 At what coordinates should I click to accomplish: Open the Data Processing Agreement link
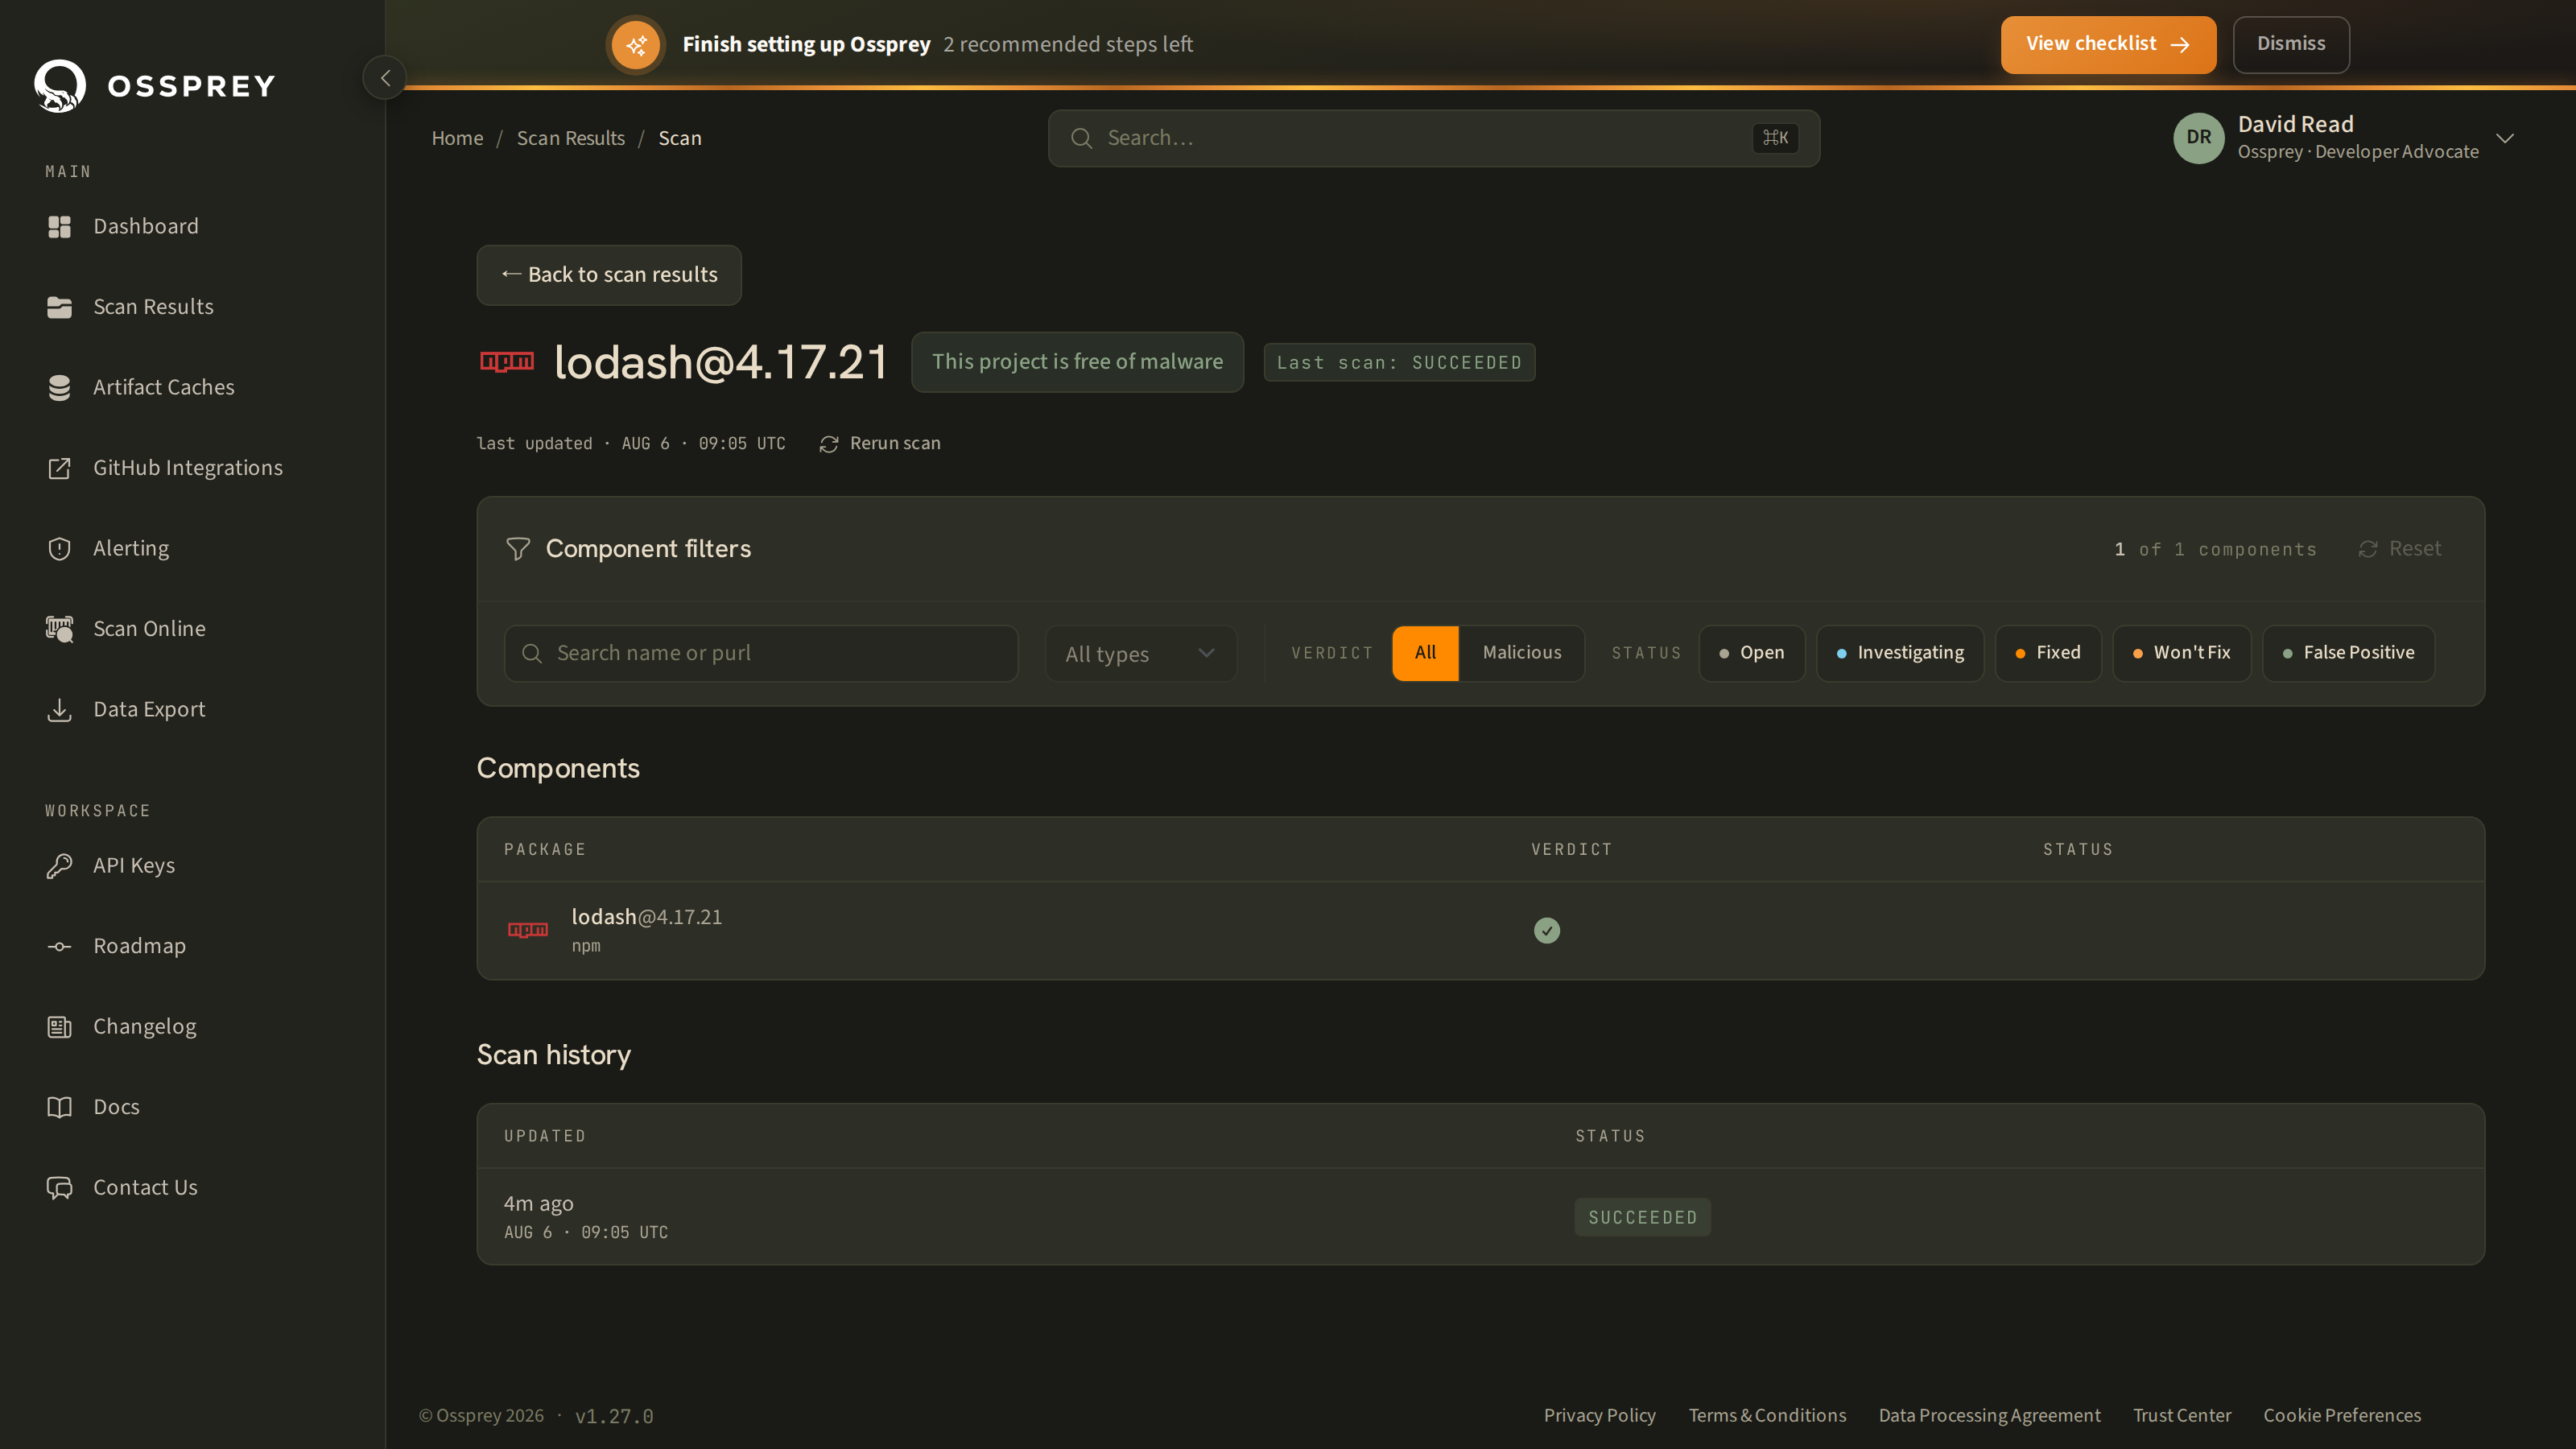tap(1989, 1416)
